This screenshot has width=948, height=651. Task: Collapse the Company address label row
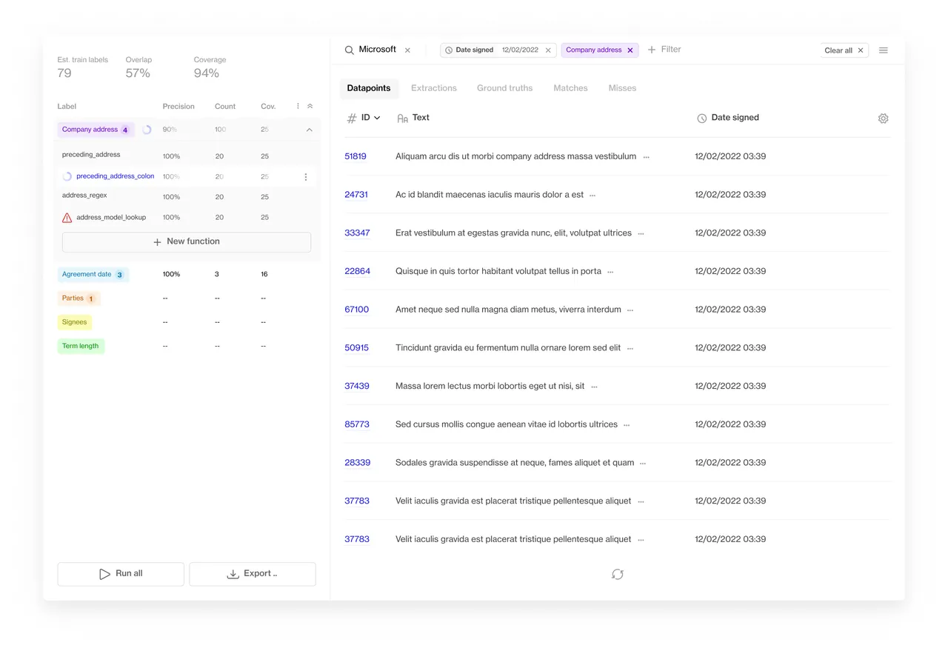tap(309, 130)
